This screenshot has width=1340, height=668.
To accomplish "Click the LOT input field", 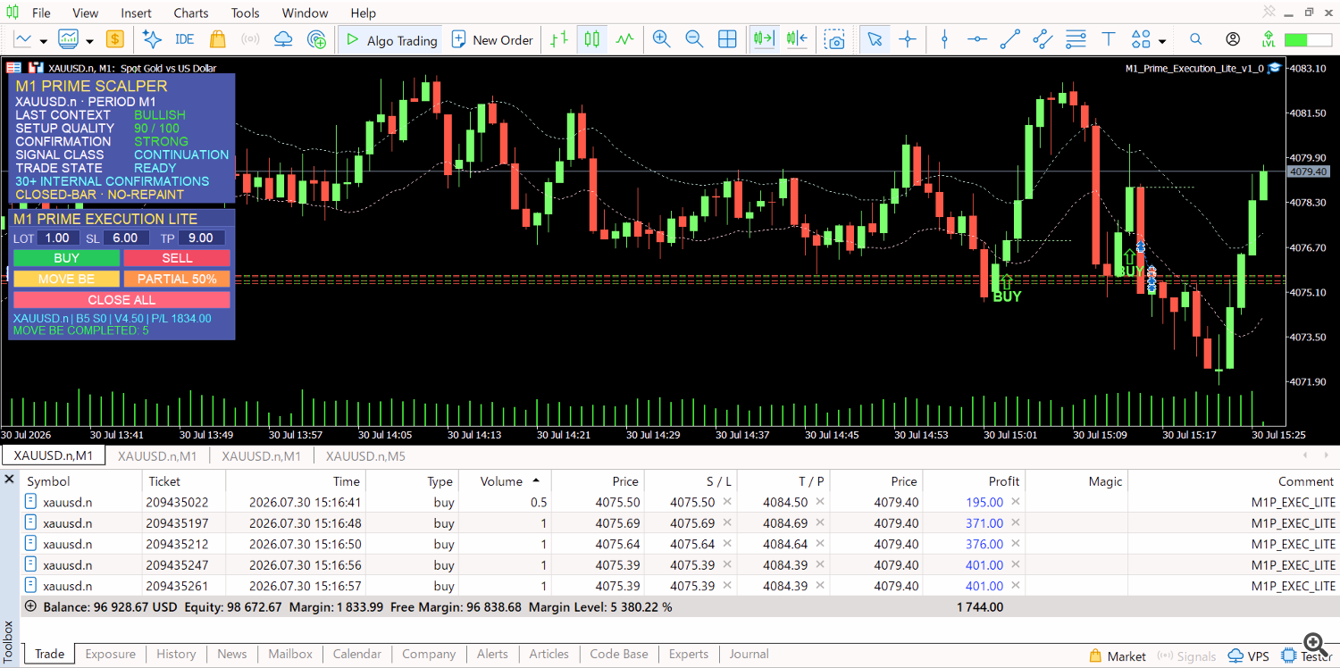I will 58,238.
